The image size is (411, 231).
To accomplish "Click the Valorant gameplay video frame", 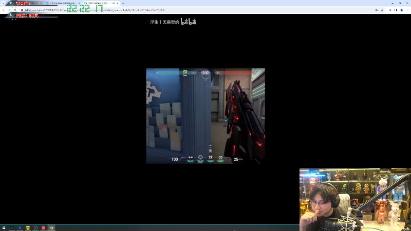I will [206, 116].
